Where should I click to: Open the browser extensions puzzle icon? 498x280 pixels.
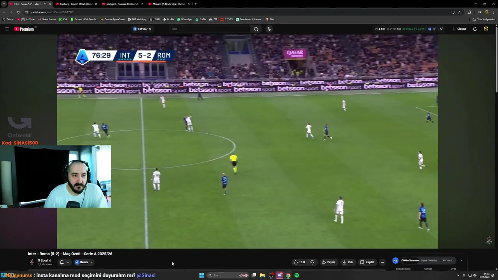click(469, 12)
